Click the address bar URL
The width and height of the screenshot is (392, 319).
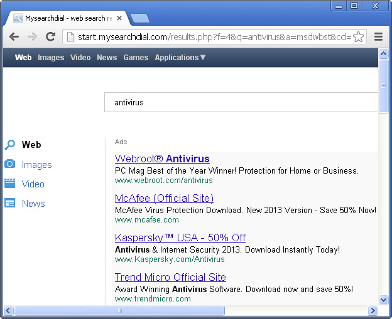pyautogui.click(x=214, y=37)
